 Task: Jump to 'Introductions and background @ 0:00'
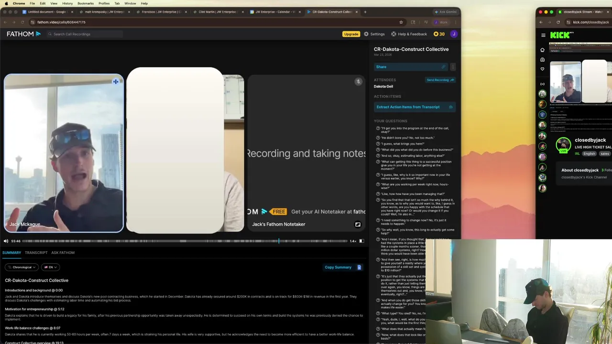point(34,290)
